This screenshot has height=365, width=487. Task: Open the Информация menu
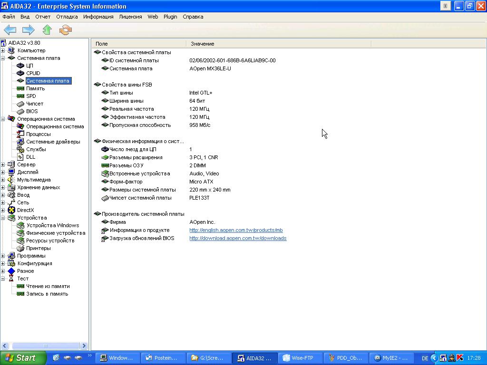[x=98, y=17]
